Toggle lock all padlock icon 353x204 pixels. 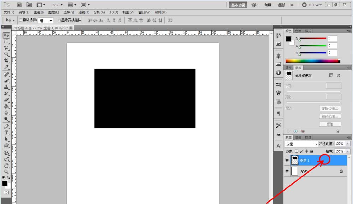312,151
